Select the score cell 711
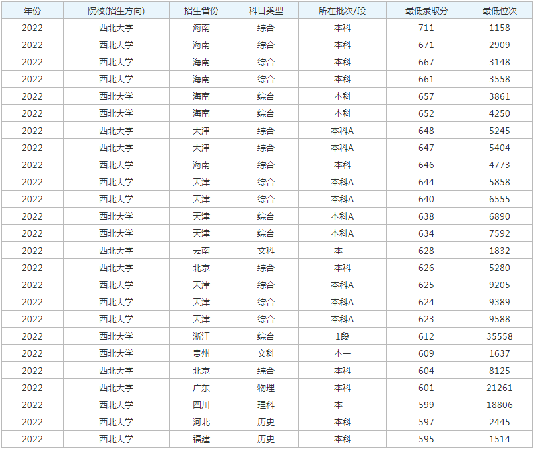 tap(426, 28)
